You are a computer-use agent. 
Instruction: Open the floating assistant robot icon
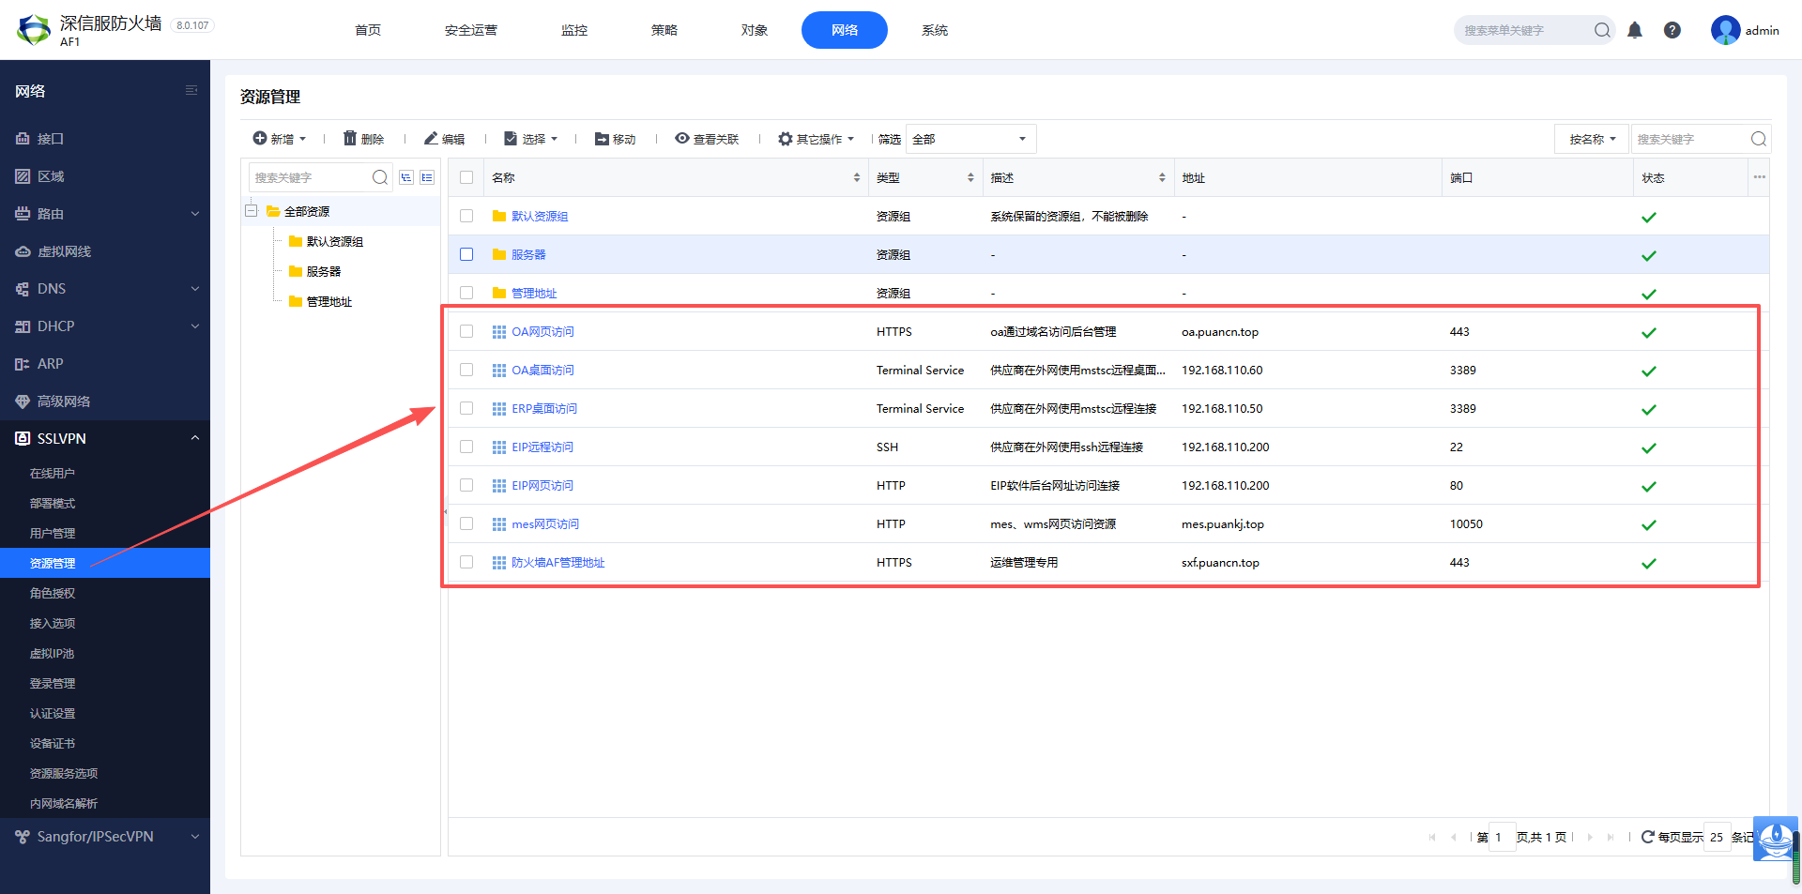coord(1776,839)
